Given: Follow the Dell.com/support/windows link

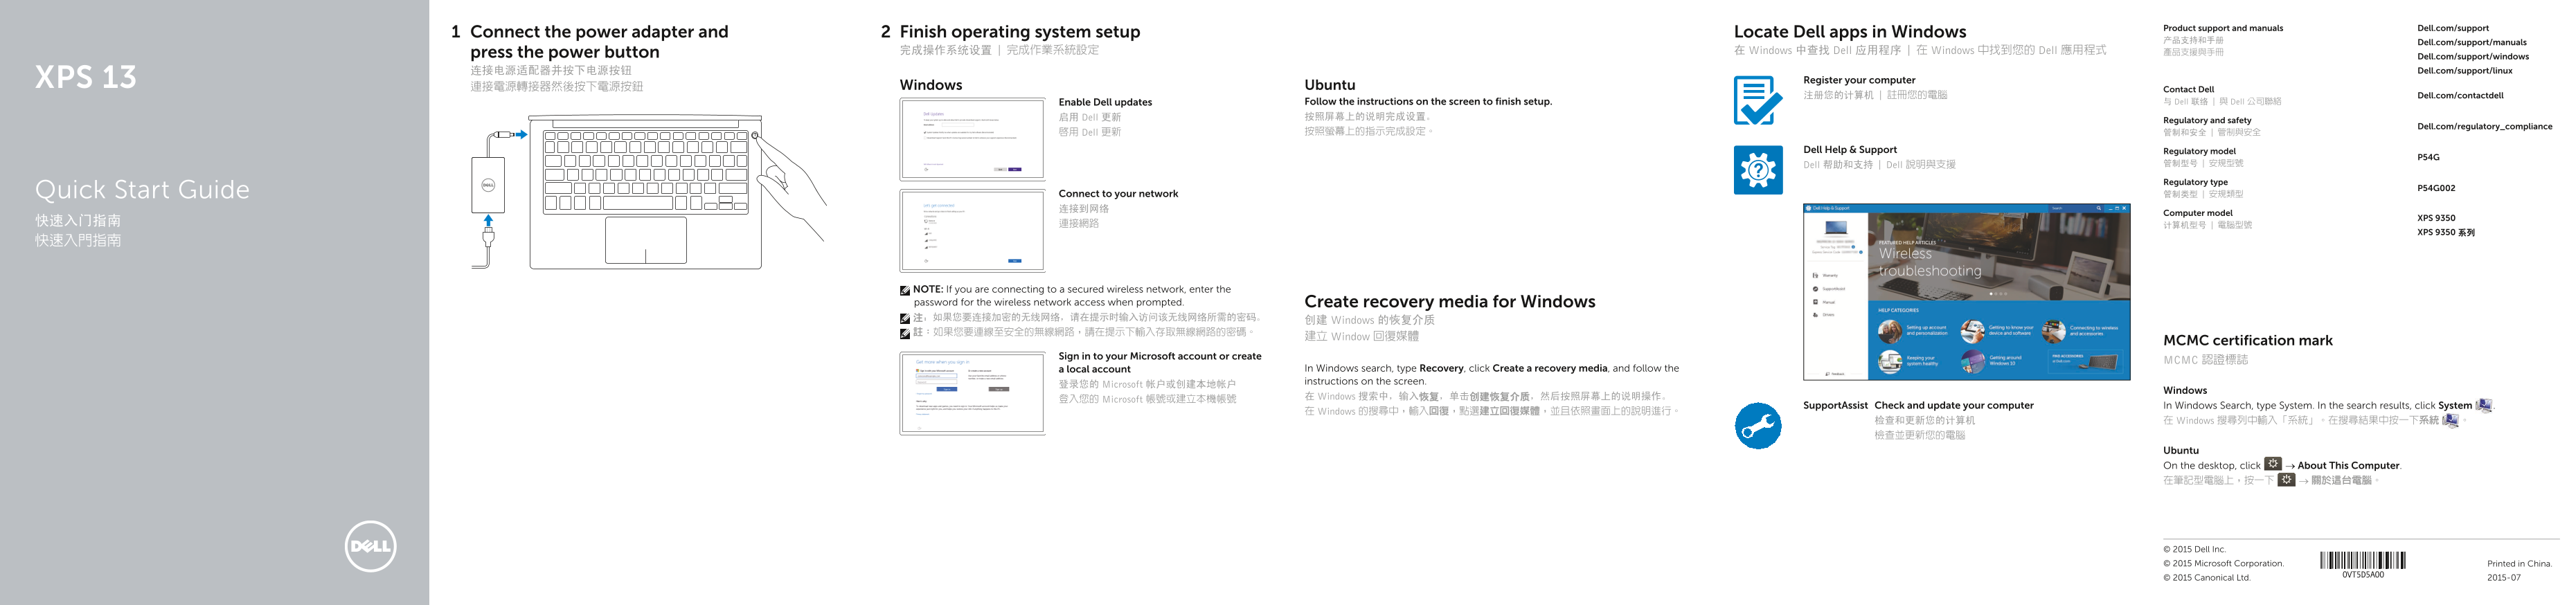Looking at the screenshot, I should [2473, 56].
